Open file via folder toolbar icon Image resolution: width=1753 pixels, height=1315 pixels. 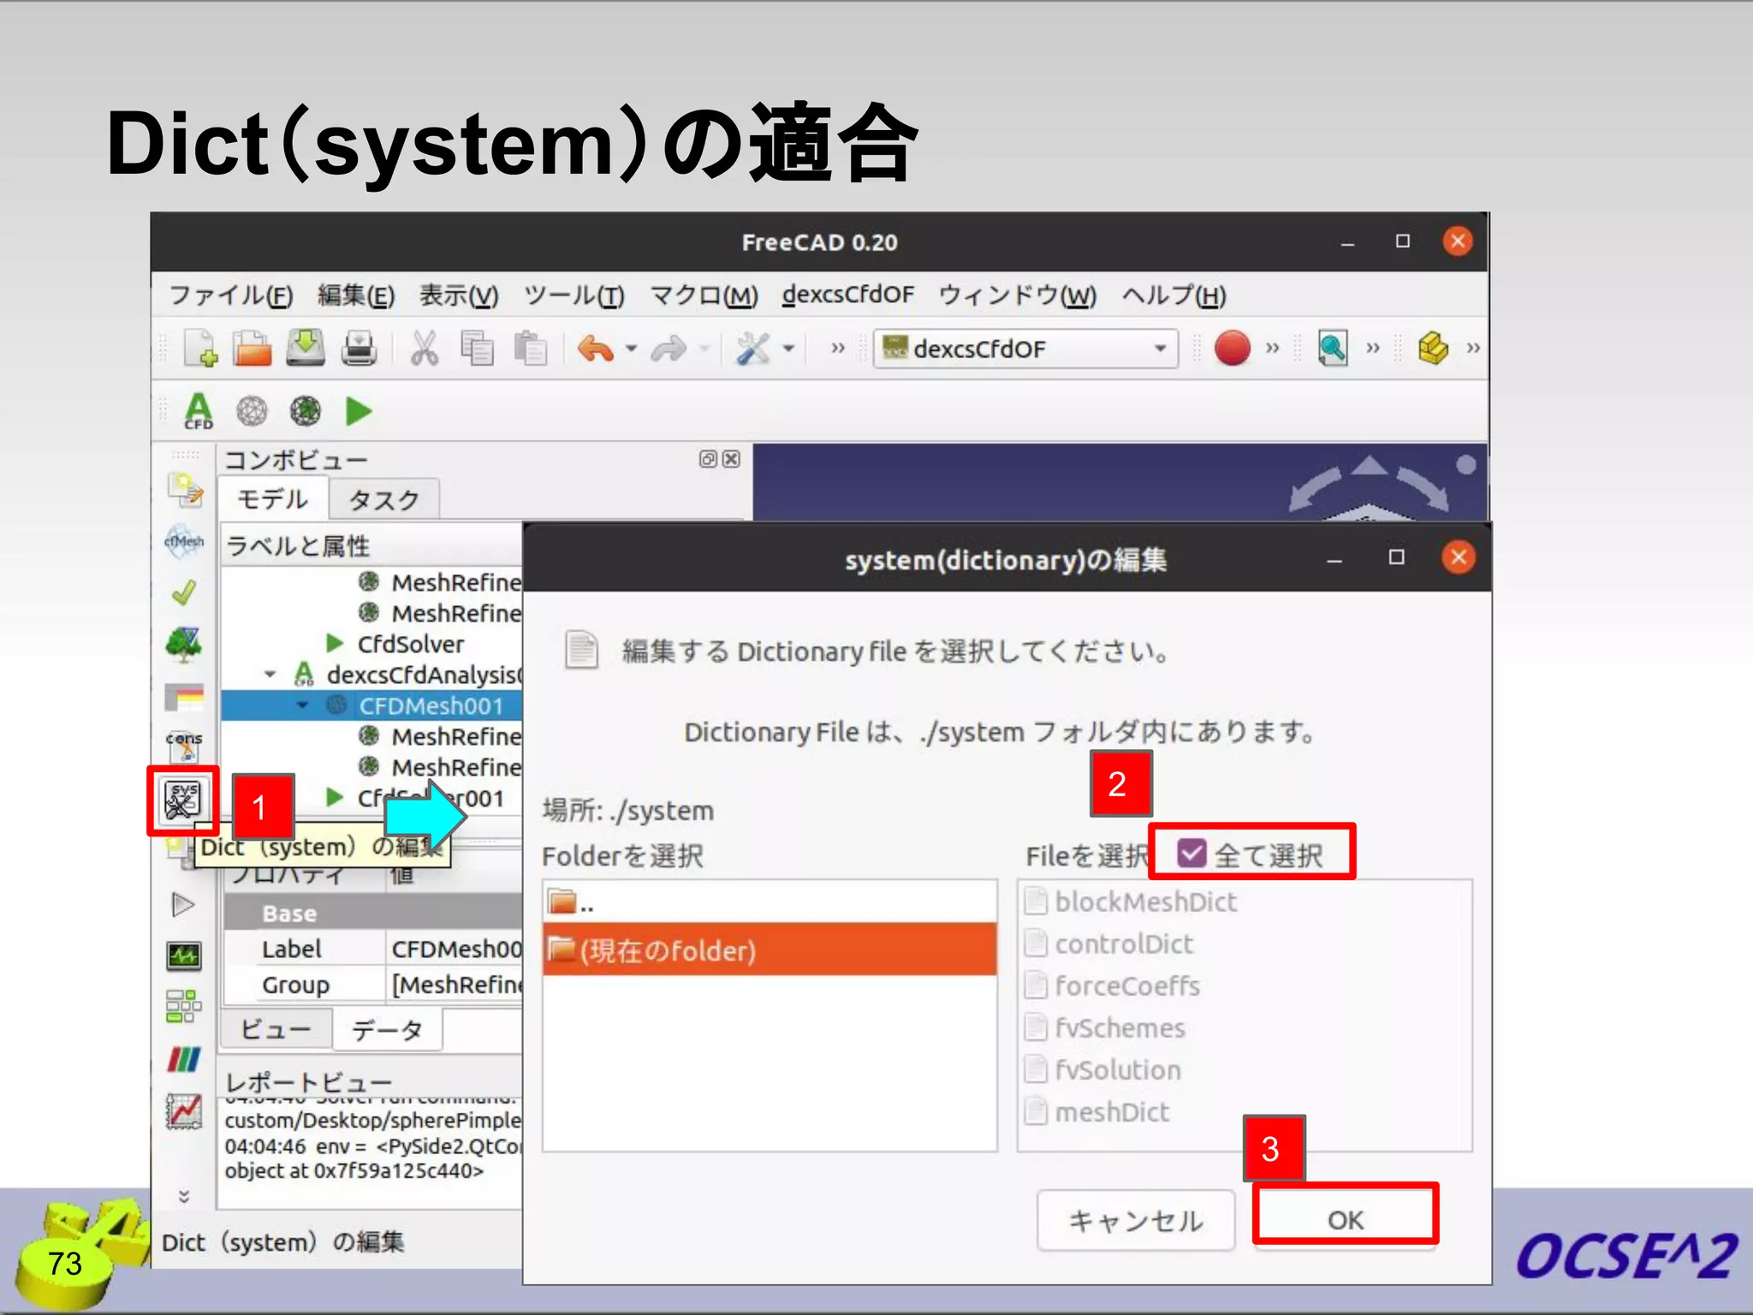253,348
